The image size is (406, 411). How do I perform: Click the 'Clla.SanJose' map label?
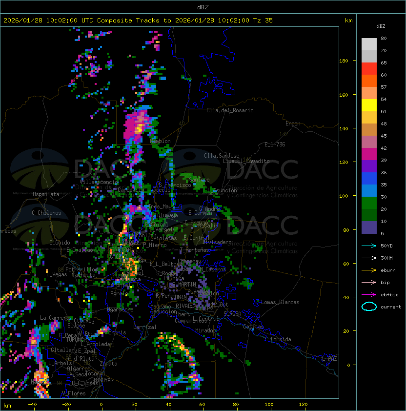pos(222,156)
